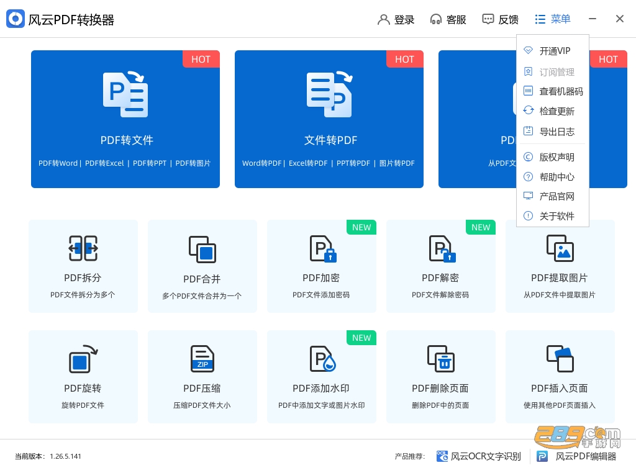Click the log icon beside 导出日志
Image resolution: width=636 pixels, height=473 pixels.
528,131
